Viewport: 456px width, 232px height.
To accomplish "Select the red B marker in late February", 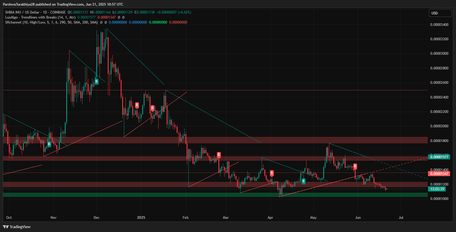I will tap(219, 155).
